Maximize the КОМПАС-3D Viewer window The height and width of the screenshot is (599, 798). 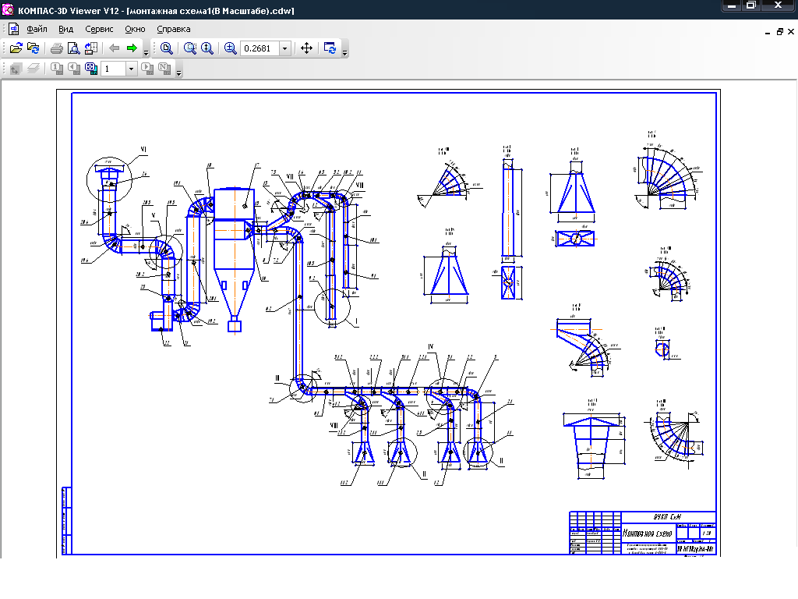click(x=750, y=5)
